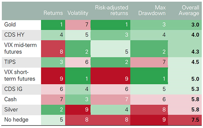203x128 pixels.
Task: Click the Max Drawdown column header
Action: [x=152, y=10]
